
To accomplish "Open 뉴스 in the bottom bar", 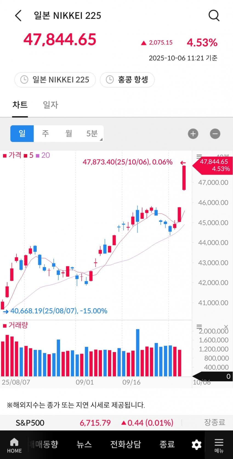I will (x=84, y=444).
